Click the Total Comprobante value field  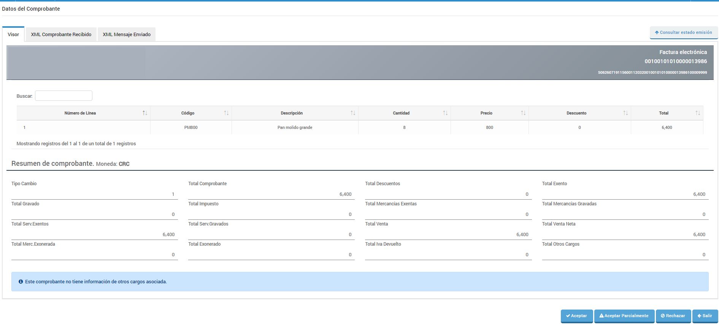tap(271, 194)
